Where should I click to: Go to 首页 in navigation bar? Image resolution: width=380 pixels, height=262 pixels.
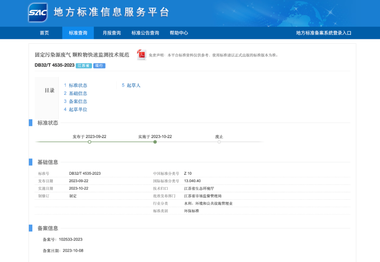(44, 33)
